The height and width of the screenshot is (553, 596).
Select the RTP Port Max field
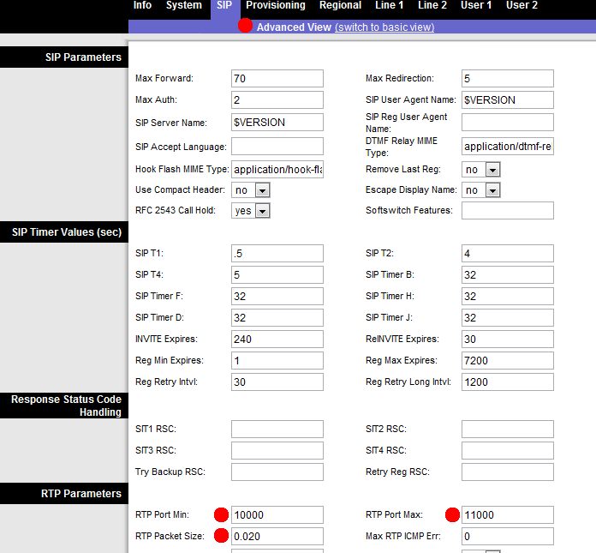(507, 515)
